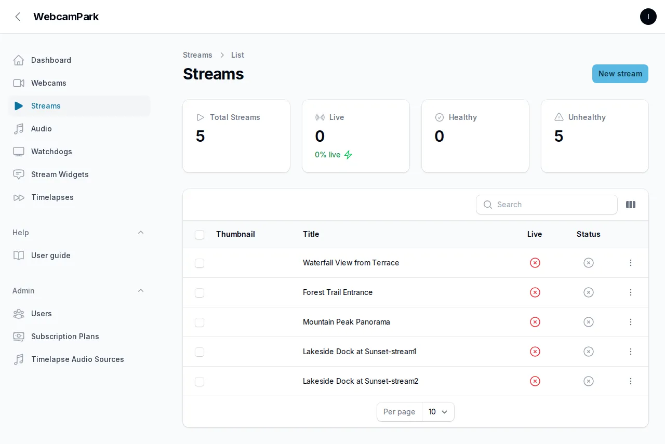The image size is (665, 444).
Task: Open Users in the Admin section
Action: (79, 314)
